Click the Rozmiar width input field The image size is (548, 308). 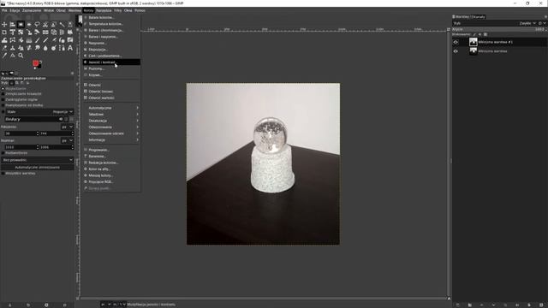pos(21,147)
